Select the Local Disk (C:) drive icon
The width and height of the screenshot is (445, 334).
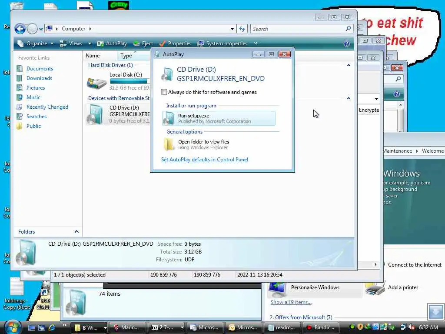click(96, 83)
